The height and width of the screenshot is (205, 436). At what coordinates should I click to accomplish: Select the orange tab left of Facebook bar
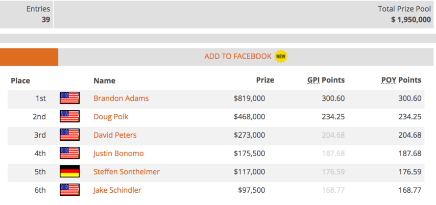[29, 57]
